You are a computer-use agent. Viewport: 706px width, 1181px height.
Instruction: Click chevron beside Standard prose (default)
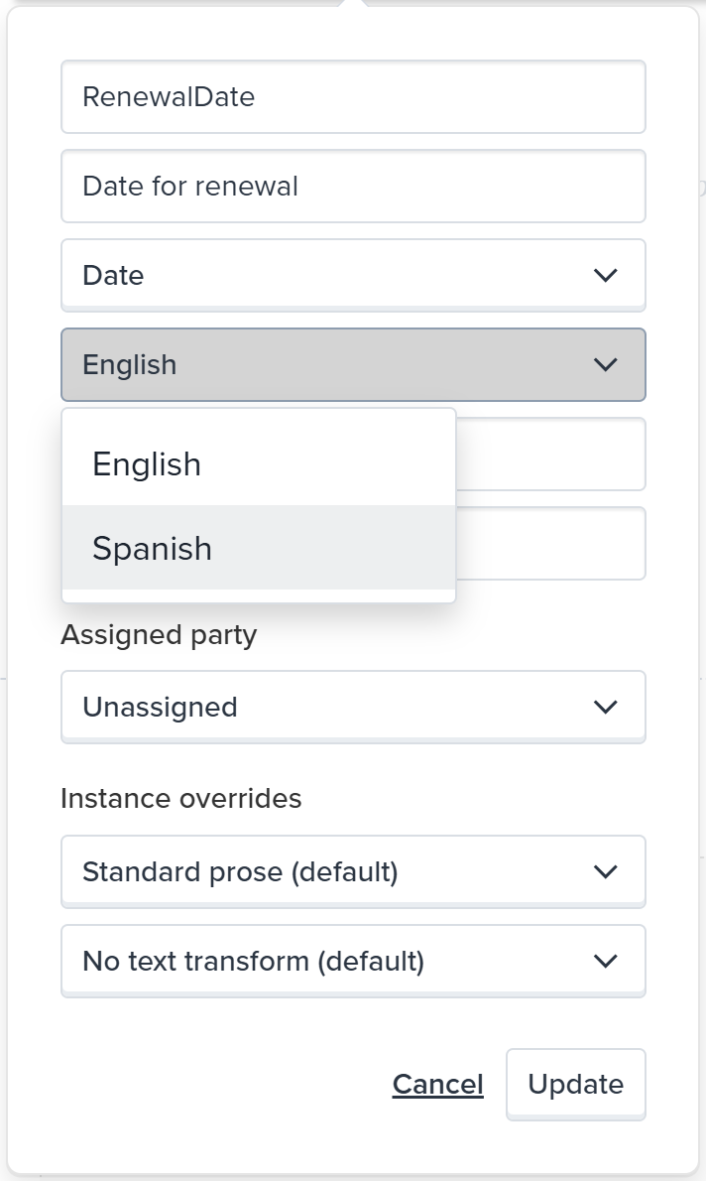point(605,871)
